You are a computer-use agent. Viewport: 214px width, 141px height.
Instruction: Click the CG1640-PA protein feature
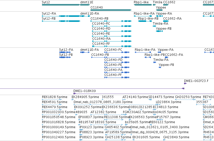click(x=117, y=72)
